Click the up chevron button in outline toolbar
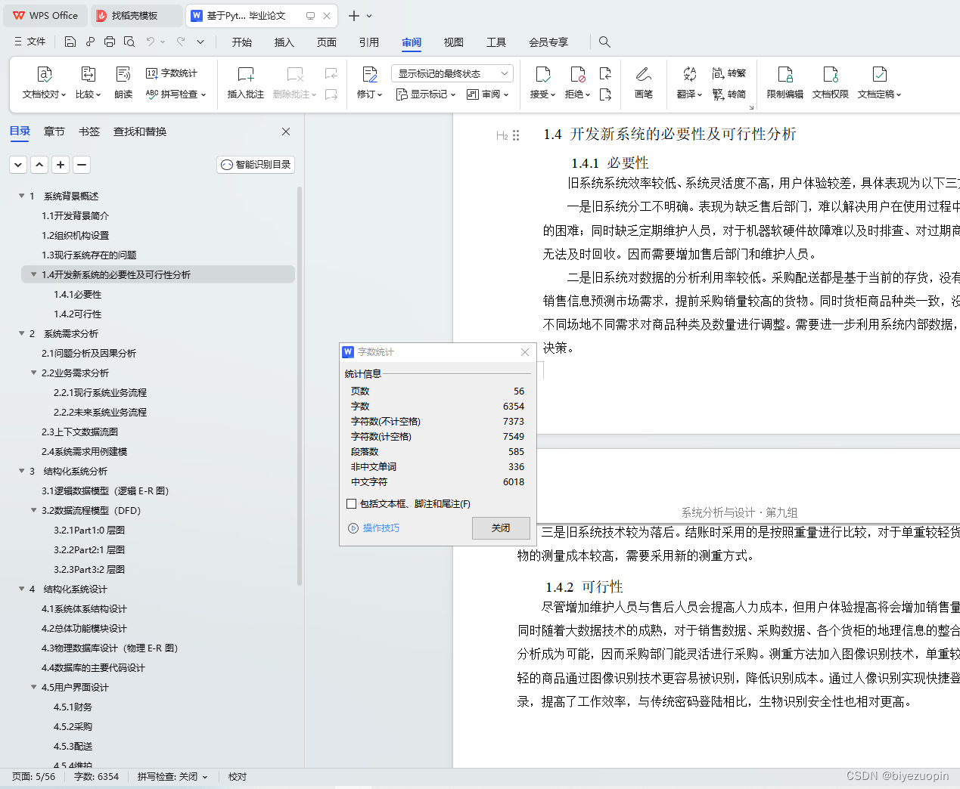The width and height of the screenshot is (960, 789). click(40, 164)
